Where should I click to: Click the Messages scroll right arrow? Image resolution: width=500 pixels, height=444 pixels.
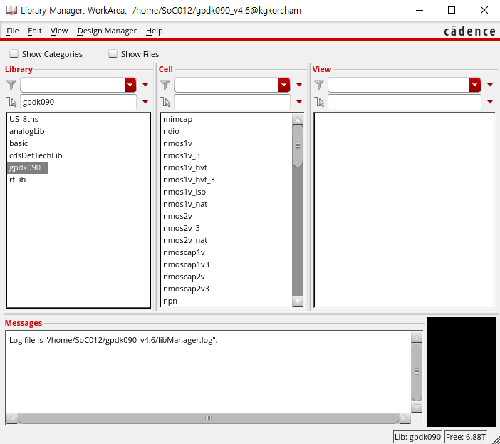[405, 418]
